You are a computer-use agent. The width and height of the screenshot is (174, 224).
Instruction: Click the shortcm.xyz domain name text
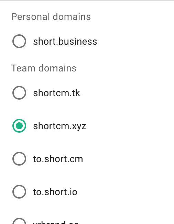pos(59,126)
